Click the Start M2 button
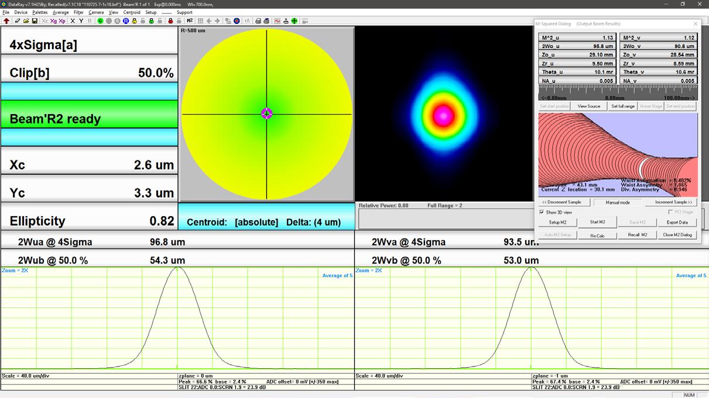The width and height of the screenshot is (709, 398). (597, 222)
